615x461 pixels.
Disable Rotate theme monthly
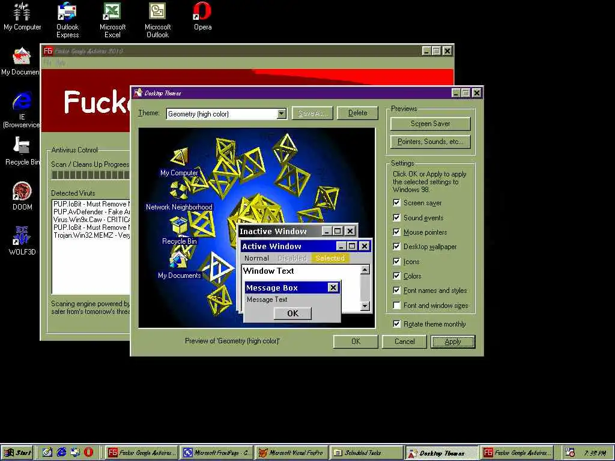(x=396, y=324)
